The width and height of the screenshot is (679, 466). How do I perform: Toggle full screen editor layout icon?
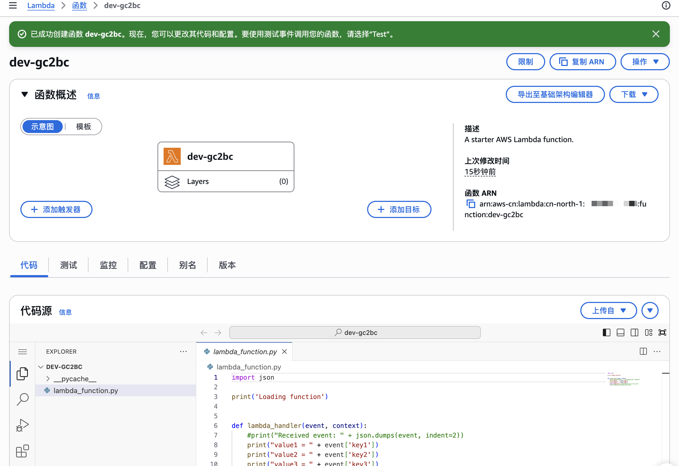[662, 332]
